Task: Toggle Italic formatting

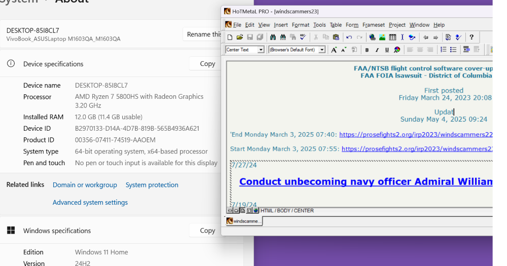Action: click(x=378, y=50)
